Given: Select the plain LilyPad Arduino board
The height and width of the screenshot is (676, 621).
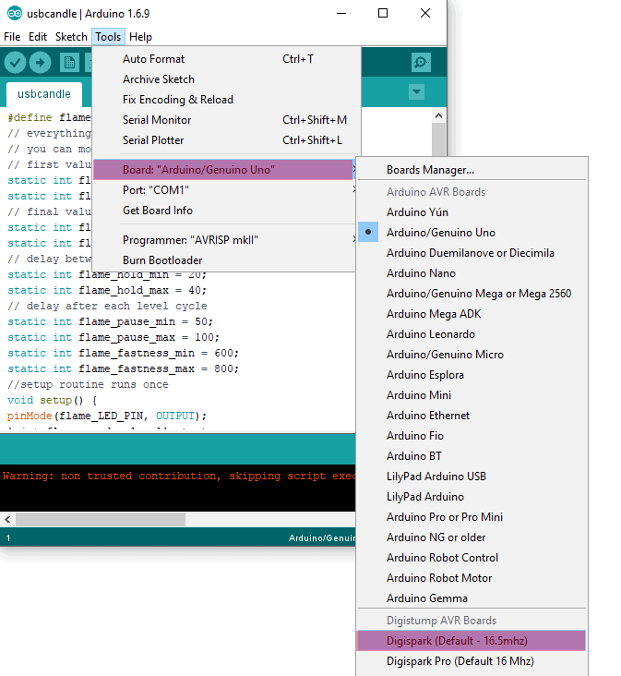Looking at the screenshot, I should click(472, 496).
